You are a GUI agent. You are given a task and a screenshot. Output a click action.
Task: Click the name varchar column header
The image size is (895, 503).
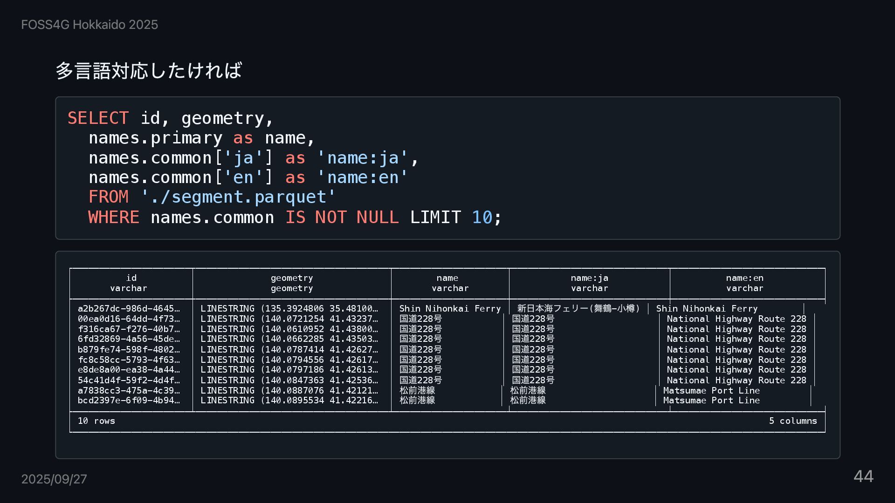tap(449, 283)
